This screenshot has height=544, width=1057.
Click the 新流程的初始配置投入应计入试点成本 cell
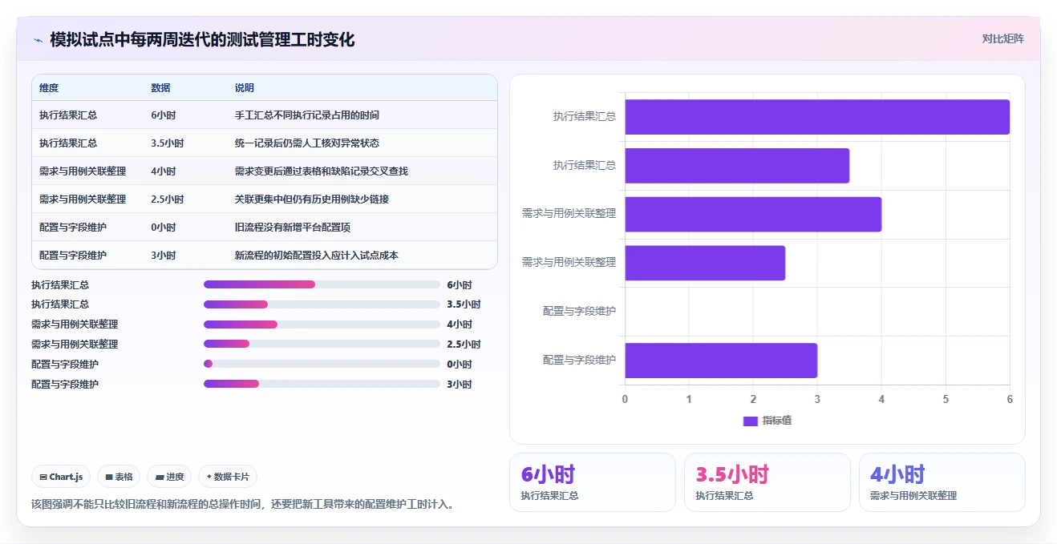pyautogui.click(x=317, y=256)
